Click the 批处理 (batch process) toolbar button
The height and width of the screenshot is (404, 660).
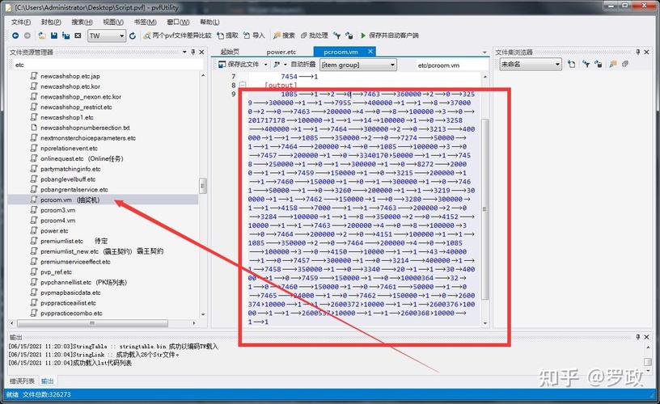(x=314, y=36)
